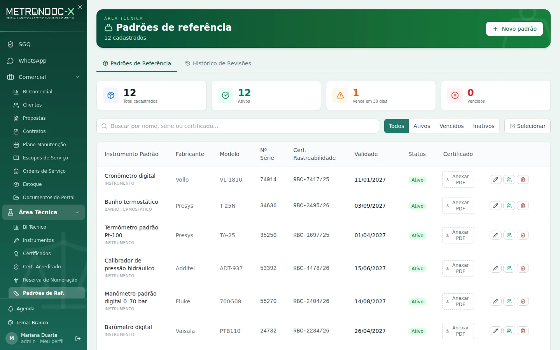Image resolution: width=560 pixels, height=350 pixels.
Task: Open users icon for Termômetro padrão Pt-100
Action: tap(509, 235)
